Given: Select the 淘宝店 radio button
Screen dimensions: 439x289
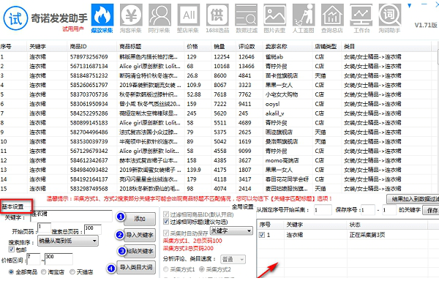Looking at the screenshot, I should tap(43, 271).
